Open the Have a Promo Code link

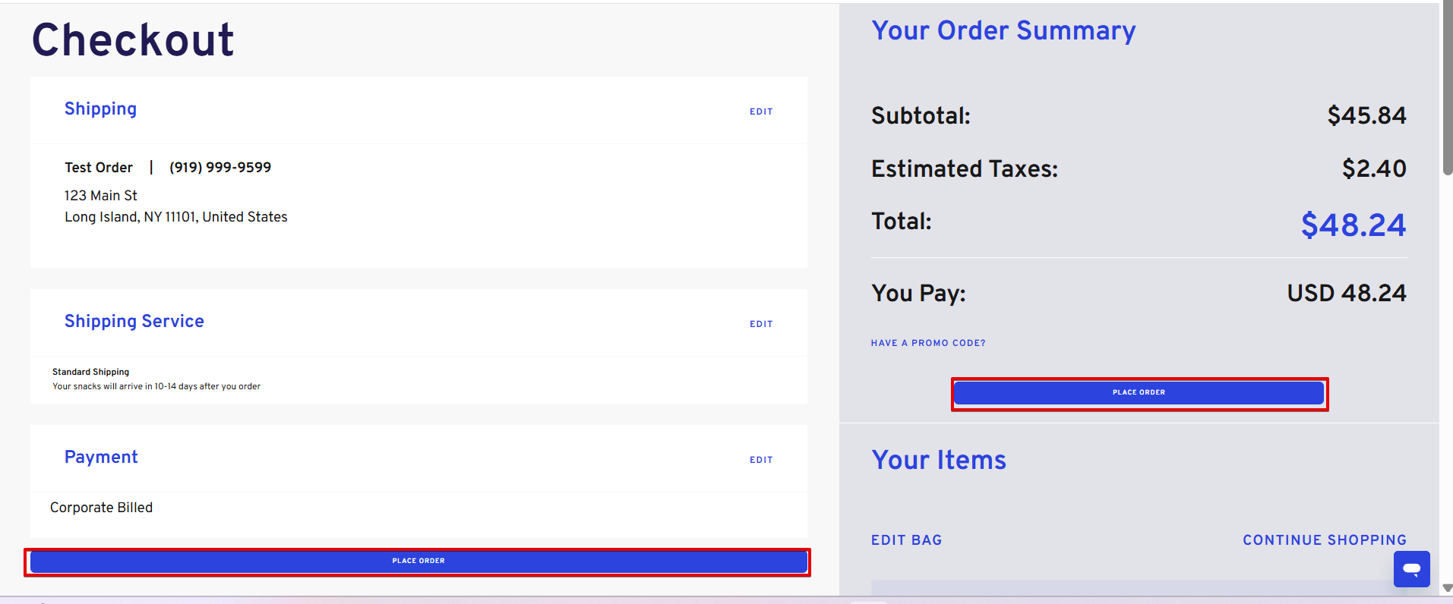pyautogui.click(x=928, y=343)
